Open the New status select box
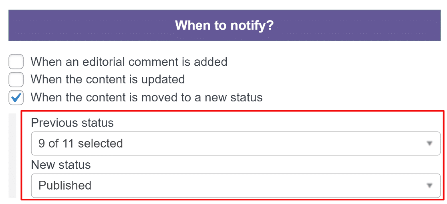447x204 pixels. [x=236, y=186]
